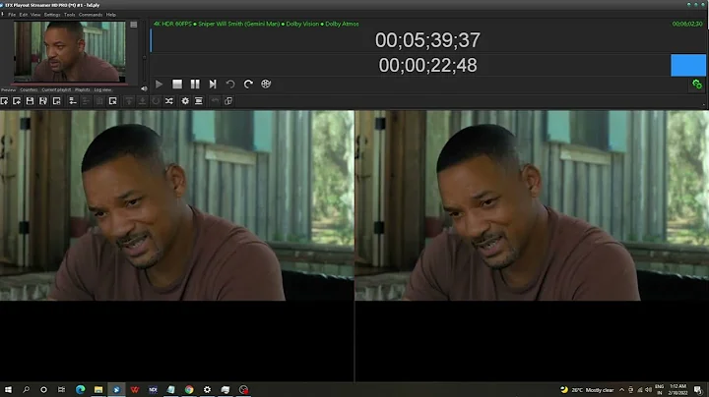The width and height of the screenshot is (709, 397).
Task: Pause the current clip
Action: (195, 84)
